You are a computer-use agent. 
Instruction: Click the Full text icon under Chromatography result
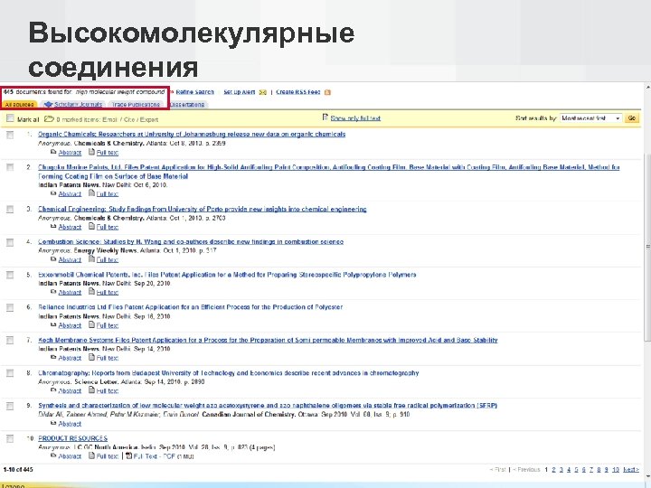(x=91, y=390)
